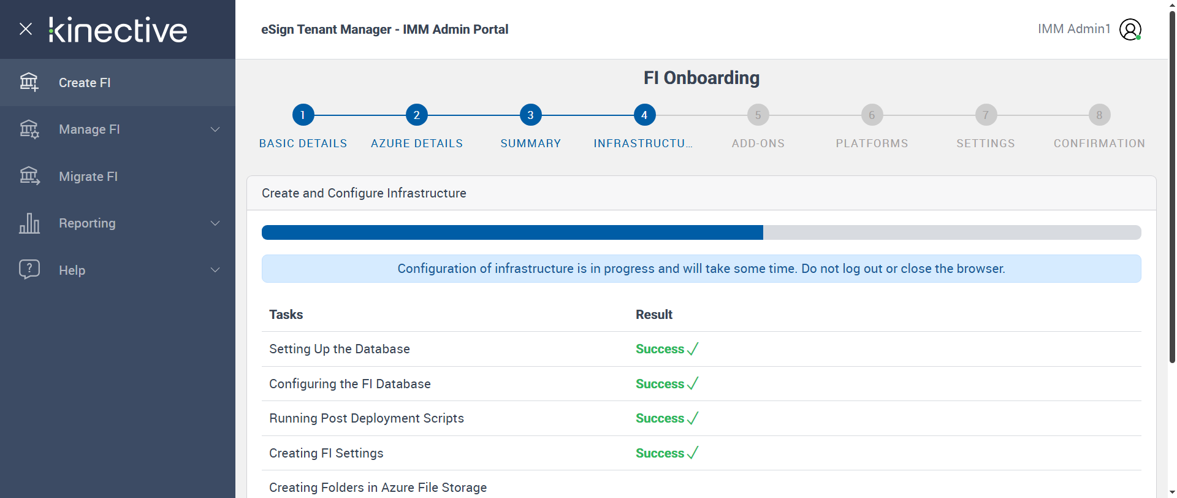Open the Migrate FI menu item
Viewport: 1177px width, 498px height.
pos(118,177)
